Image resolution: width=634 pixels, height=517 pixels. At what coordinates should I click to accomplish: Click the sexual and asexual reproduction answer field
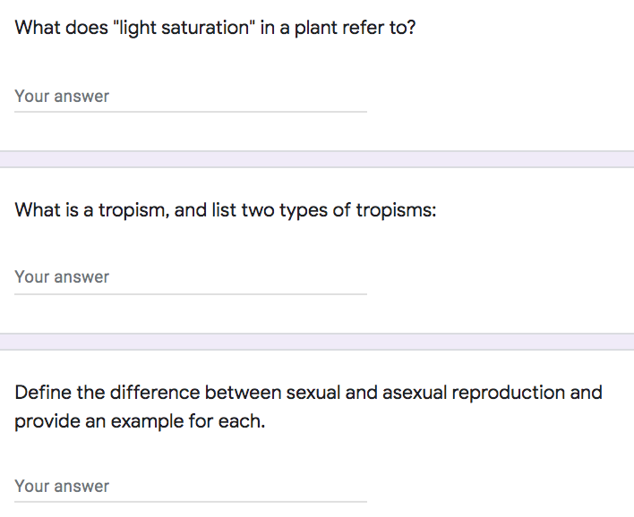coord(190,486)
